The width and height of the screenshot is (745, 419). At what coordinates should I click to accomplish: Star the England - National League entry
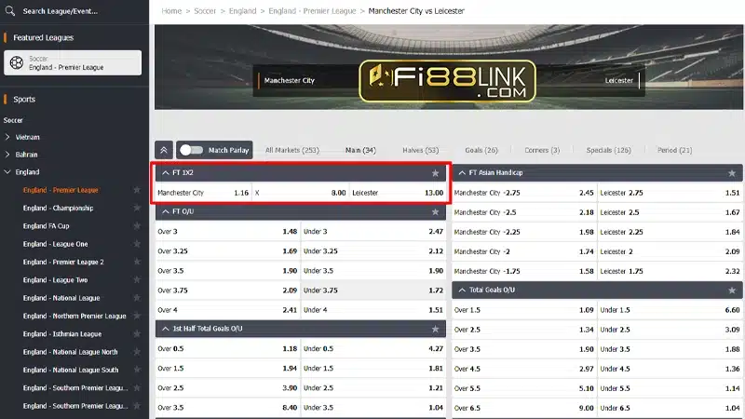pos(137,298)
